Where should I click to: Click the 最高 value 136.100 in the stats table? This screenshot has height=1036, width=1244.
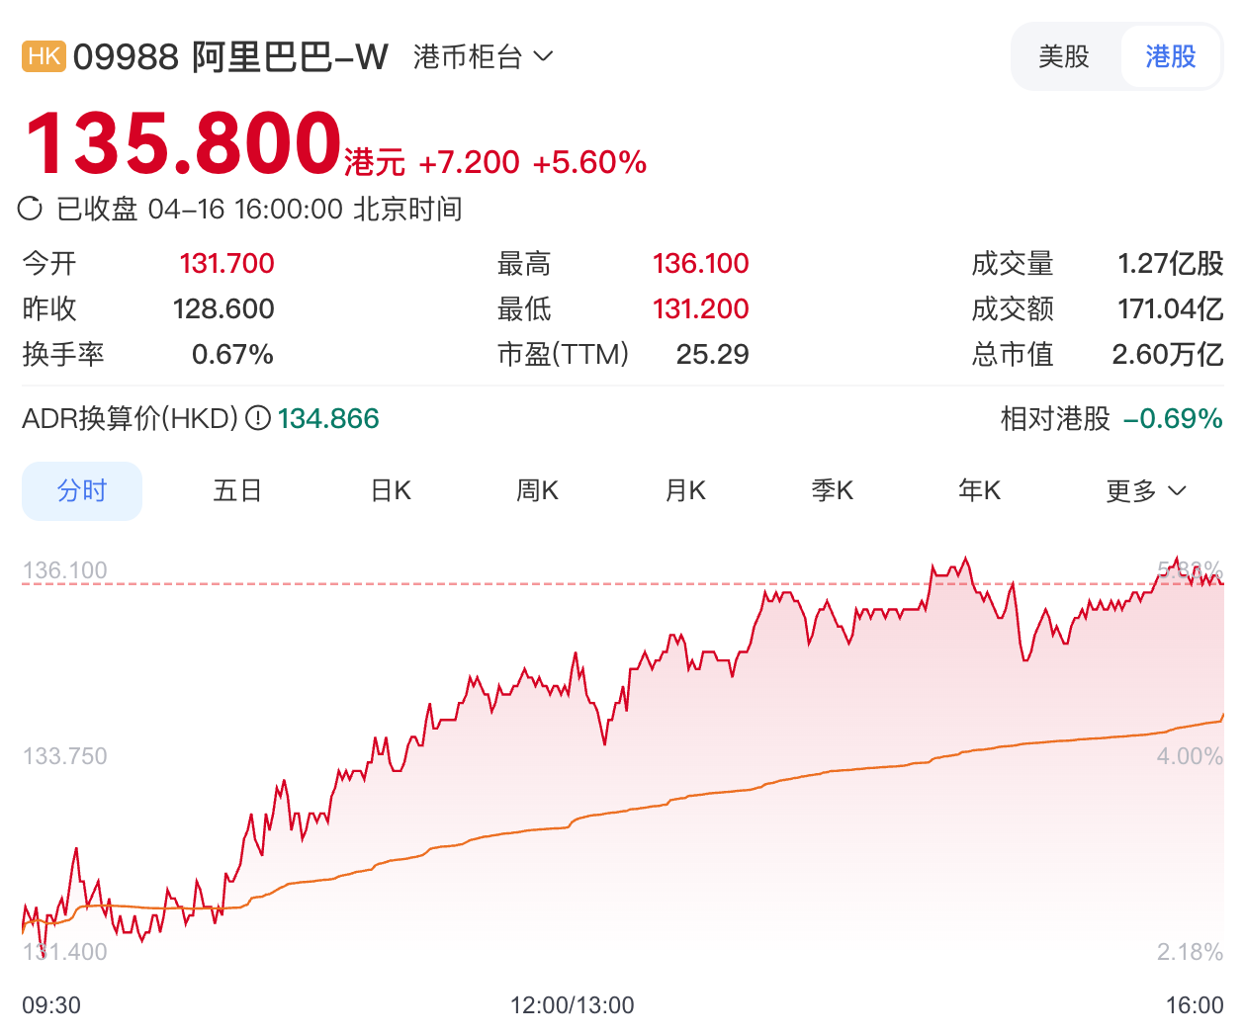click(x=700, y=263)
